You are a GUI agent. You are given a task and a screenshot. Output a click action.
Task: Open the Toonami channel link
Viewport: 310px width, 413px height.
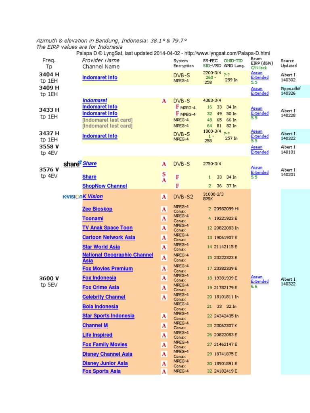click(x=93, y=218)
